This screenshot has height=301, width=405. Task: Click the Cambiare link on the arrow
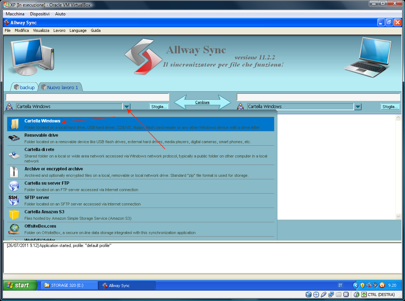pyautogui.click(x=202, y=102)
